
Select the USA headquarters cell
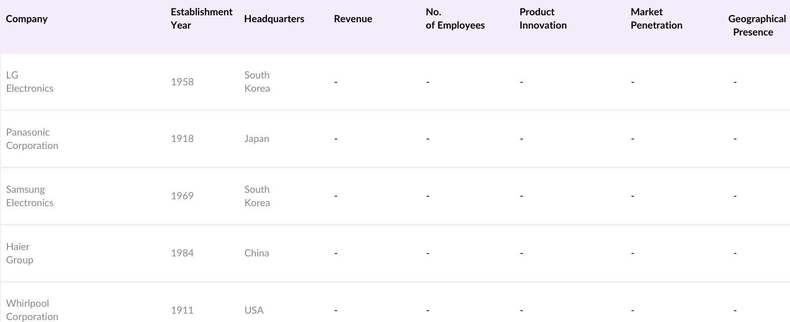click(254, 310)
